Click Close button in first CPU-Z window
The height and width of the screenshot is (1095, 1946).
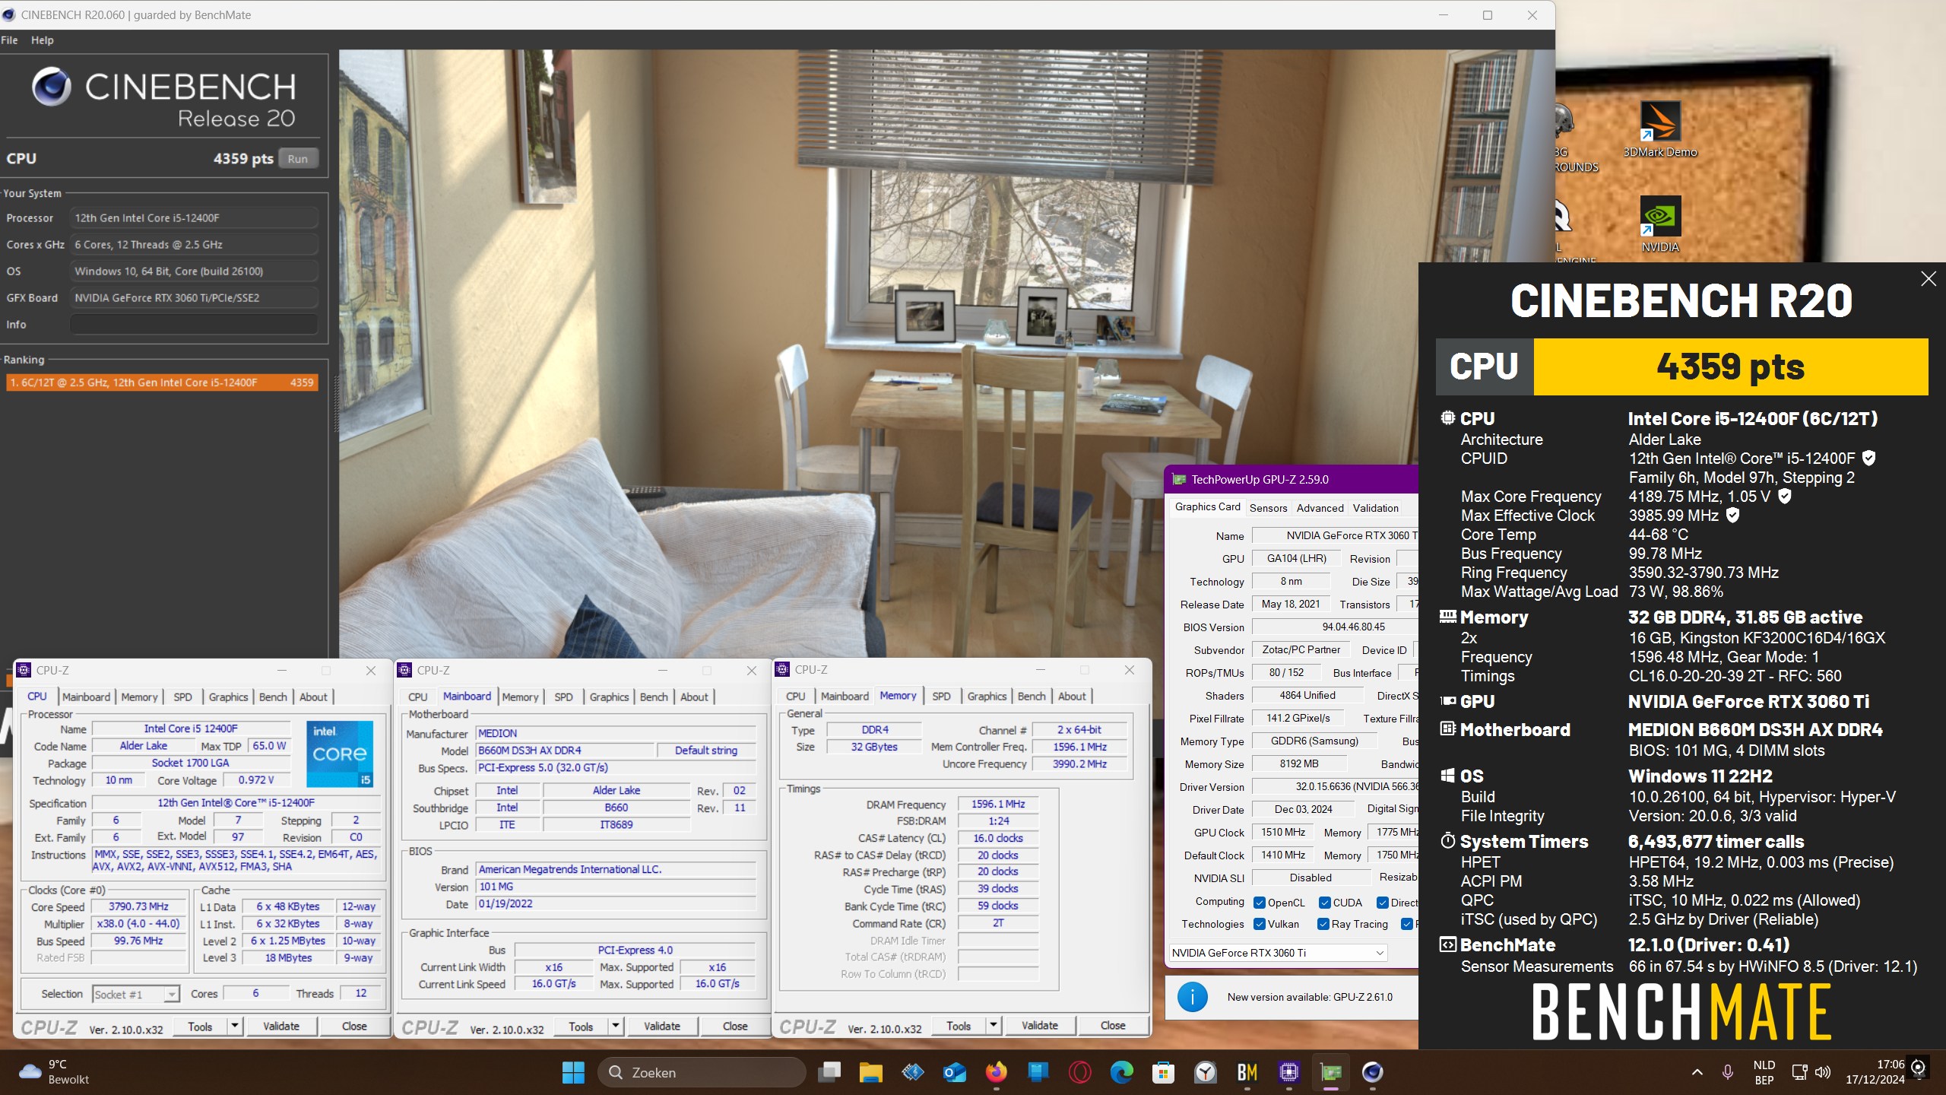click(354, 1026)
